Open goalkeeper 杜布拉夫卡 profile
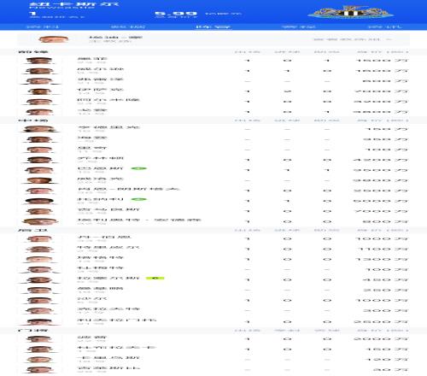427x376 pixels. click(x=116, y=348)
